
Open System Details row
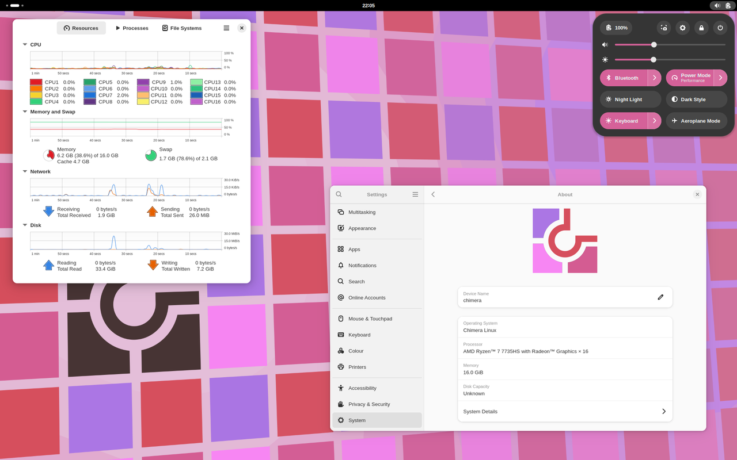pyautogui.click(x=565, y=411)
